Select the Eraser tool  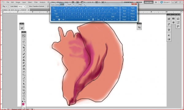[24, 66]
